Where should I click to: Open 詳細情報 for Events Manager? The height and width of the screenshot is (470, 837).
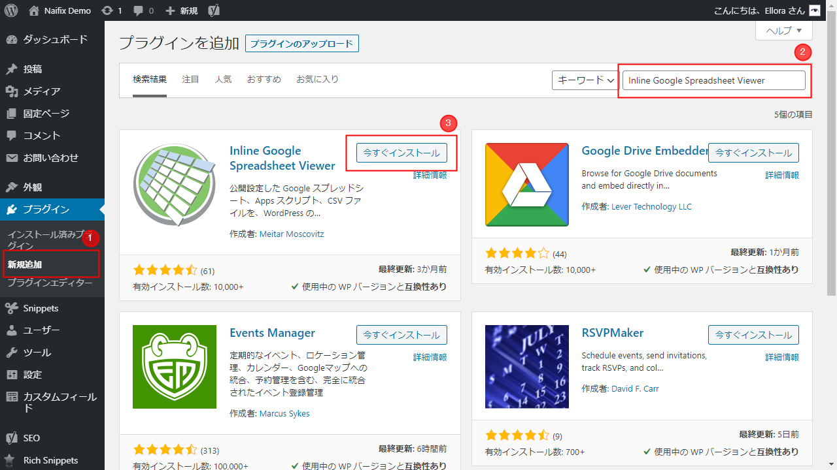pyautogui.click(x=430, y=358)
